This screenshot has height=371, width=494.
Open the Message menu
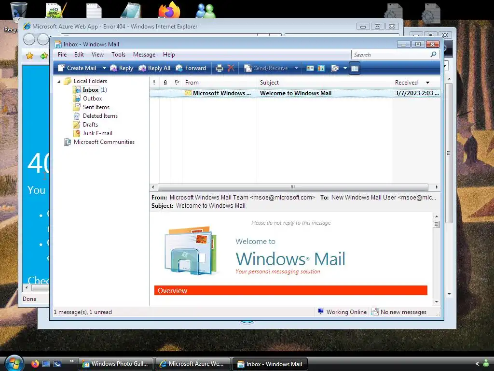point(144,55)
